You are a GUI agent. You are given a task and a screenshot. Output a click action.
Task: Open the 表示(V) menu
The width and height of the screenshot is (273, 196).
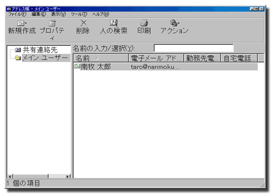coord(58,14)
